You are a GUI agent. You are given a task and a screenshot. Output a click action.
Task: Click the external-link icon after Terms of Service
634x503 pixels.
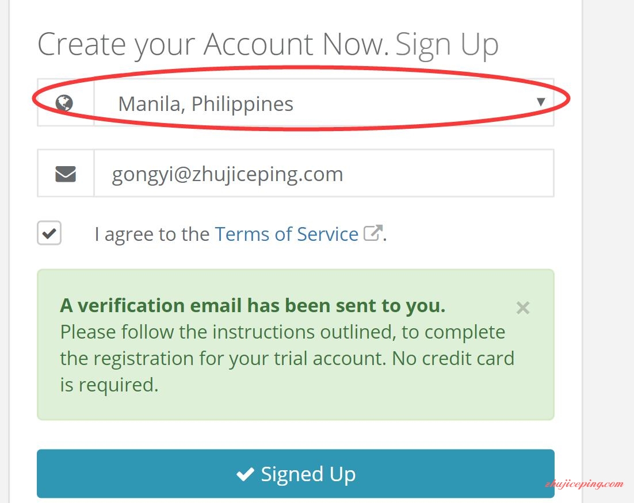[373, 233]
